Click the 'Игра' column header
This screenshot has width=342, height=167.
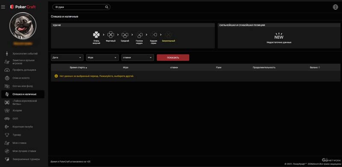point(126,68)
